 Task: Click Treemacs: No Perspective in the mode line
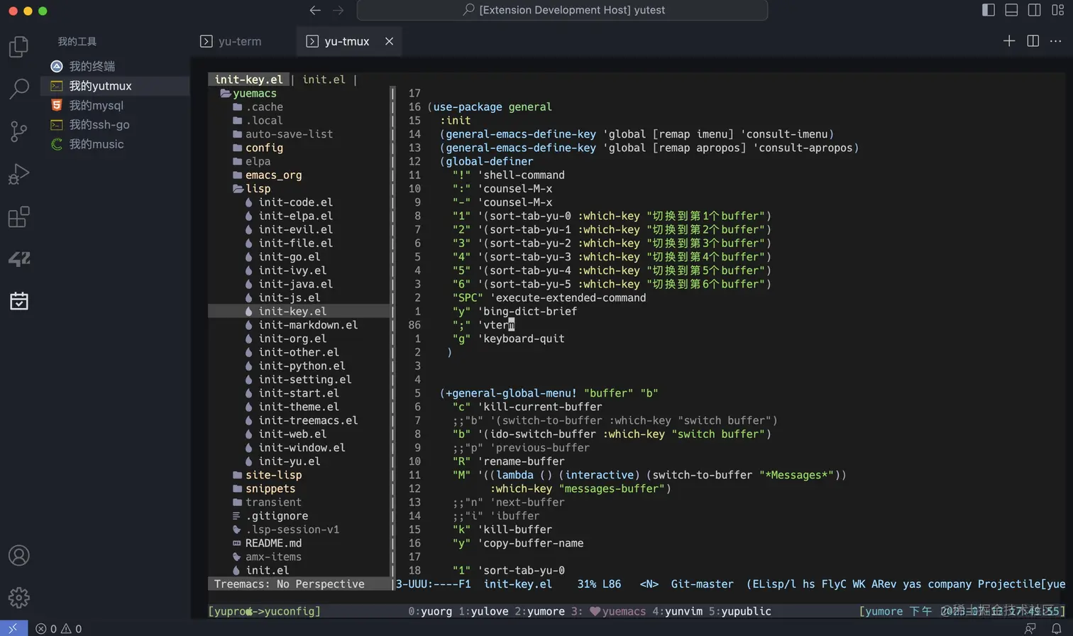pos(288,583)
